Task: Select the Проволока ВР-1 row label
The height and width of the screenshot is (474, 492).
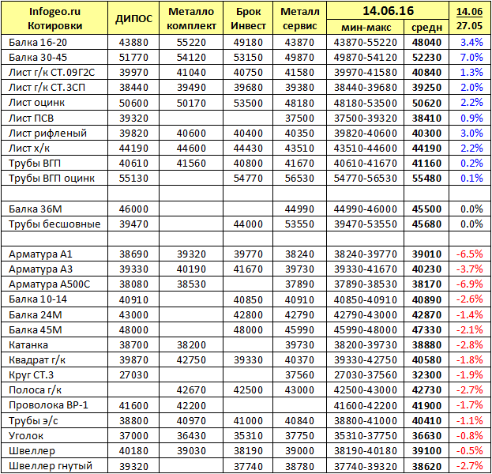Action: pyautogui.click(x=48, y=405)
